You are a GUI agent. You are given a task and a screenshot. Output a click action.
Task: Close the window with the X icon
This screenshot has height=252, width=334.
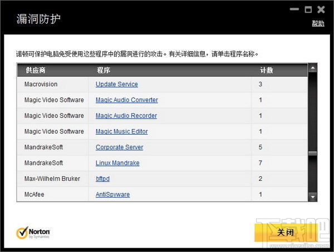click(x=321, y=10)
